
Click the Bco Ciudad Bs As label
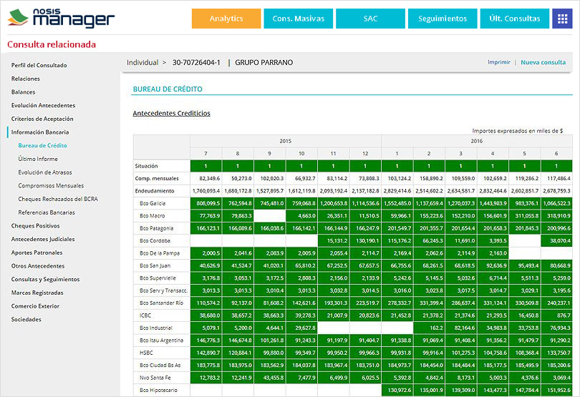[x=160, y=366]
